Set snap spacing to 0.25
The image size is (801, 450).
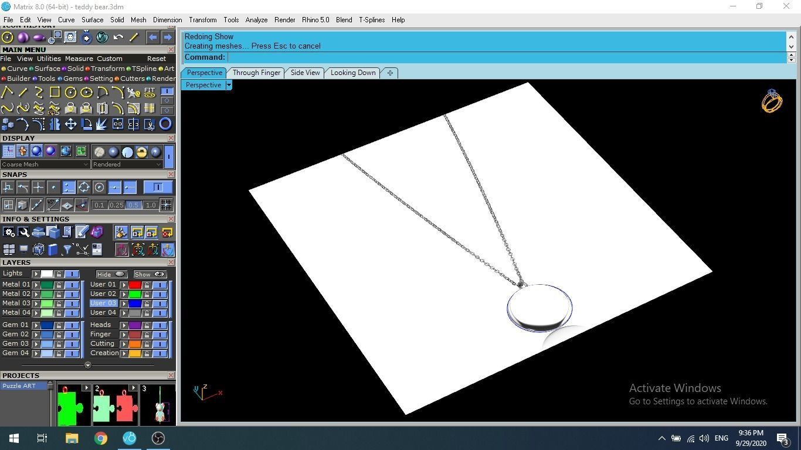click(117, 205)
